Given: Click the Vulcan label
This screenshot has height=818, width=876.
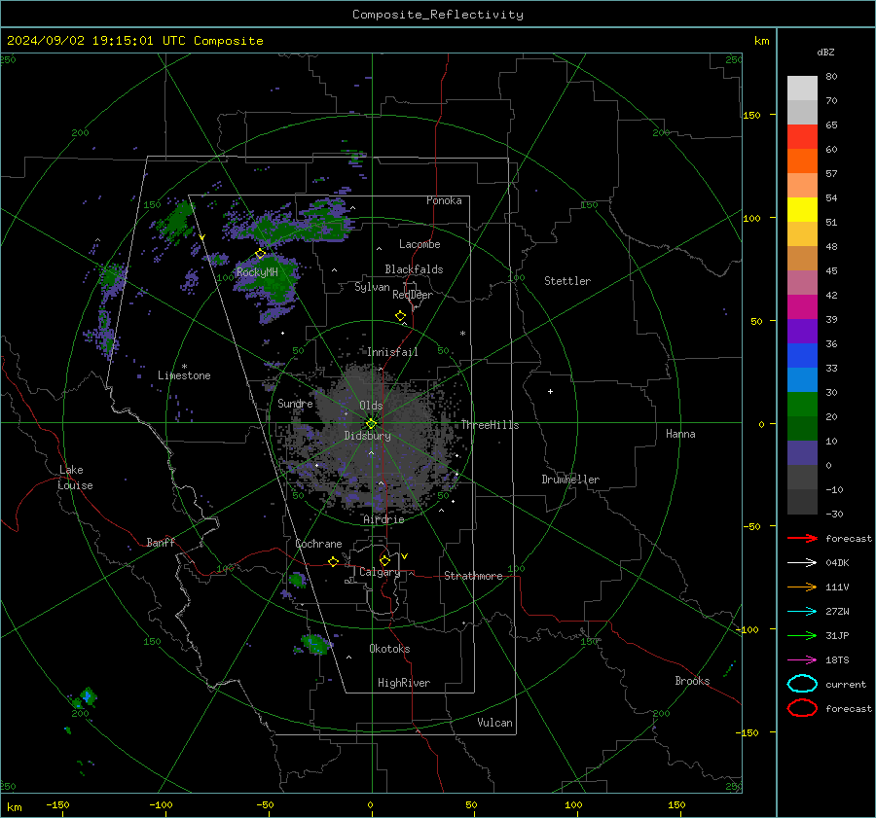Looking at the screenshot, I should coord(494,723).
